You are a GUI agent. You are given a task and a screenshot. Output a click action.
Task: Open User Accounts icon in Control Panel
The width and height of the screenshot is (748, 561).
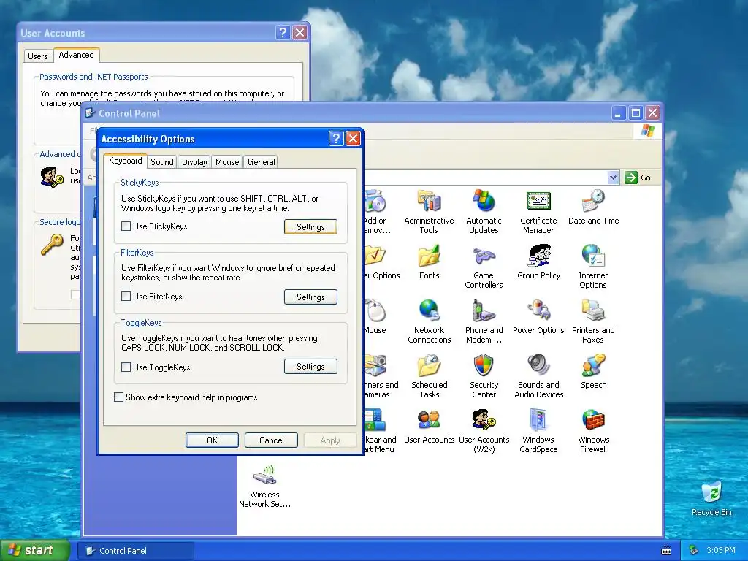(x=429, y=426)
